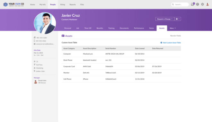212x122 pixels.
Task: Open the Files menu
Action: coord(82,4)
